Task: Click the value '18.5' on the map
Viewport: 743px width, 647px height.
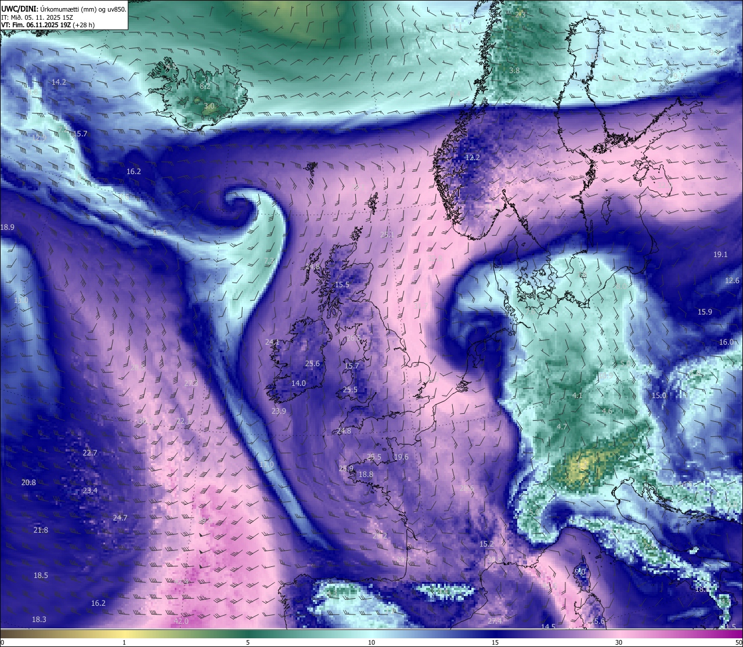Action: pyautogui.click(x=41, y=575)
